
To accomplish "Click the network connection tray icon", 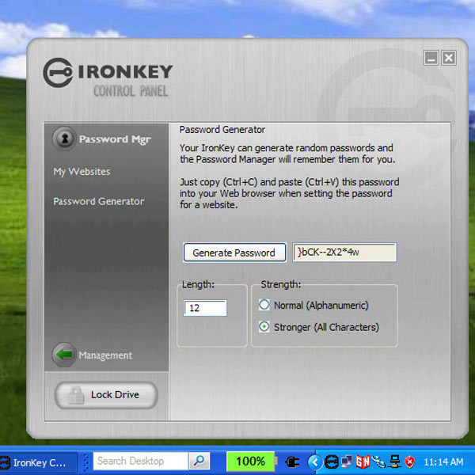I will click(x=394, y=462).
